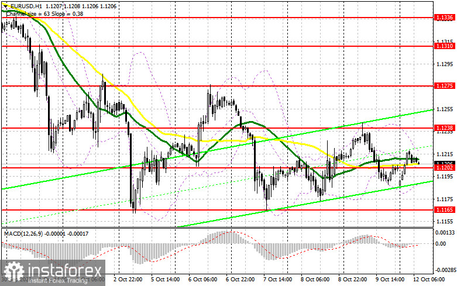457x286 pixels.
Task: Click the 6 Oct 22:00 time label
Action: (x=240, y=280)
